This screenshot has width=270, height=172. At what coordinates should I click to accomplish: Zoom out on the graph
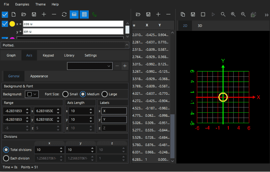(243, 14)
